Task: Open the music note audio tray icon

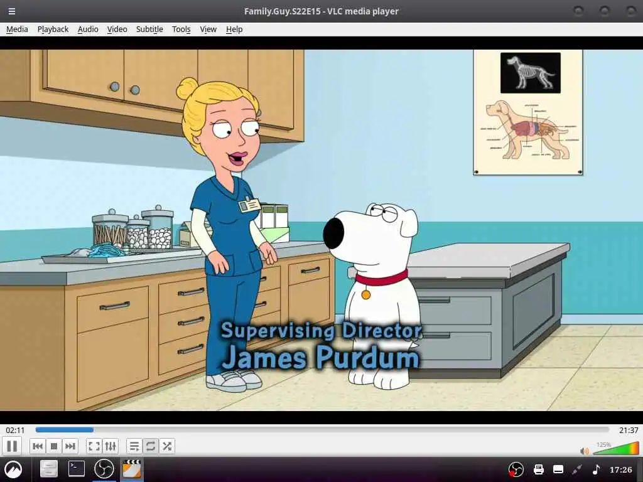Action: point(597,469)
